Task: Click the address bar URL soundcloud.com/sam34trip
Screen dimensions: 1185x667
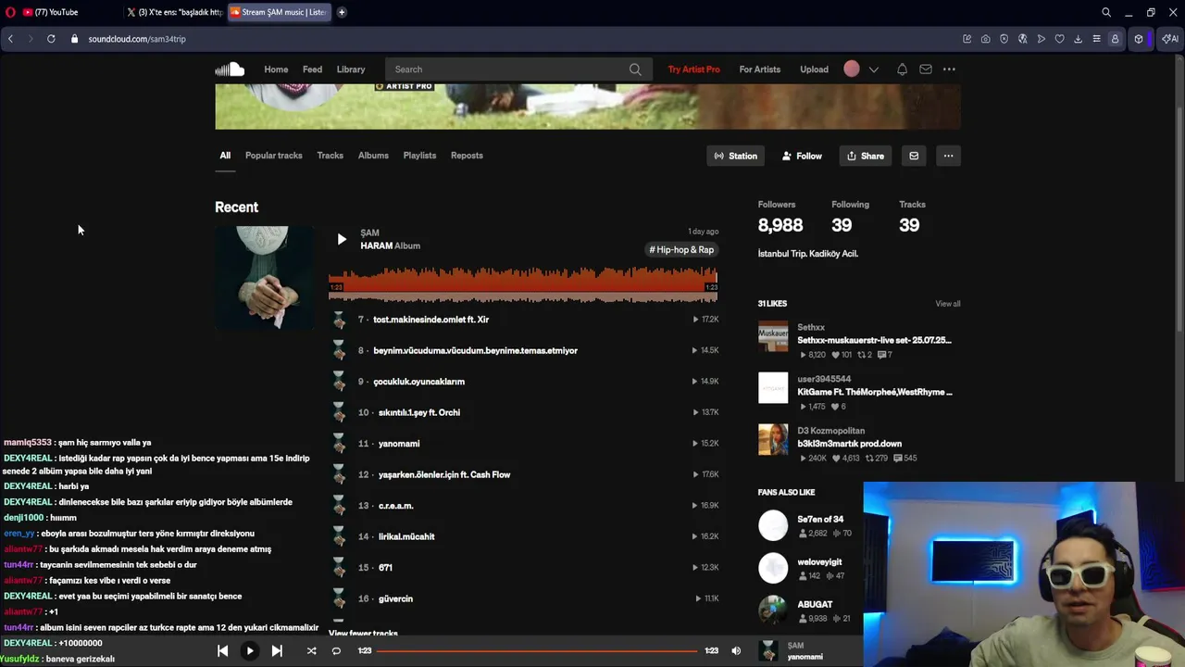Action: (x=137, y=39)
